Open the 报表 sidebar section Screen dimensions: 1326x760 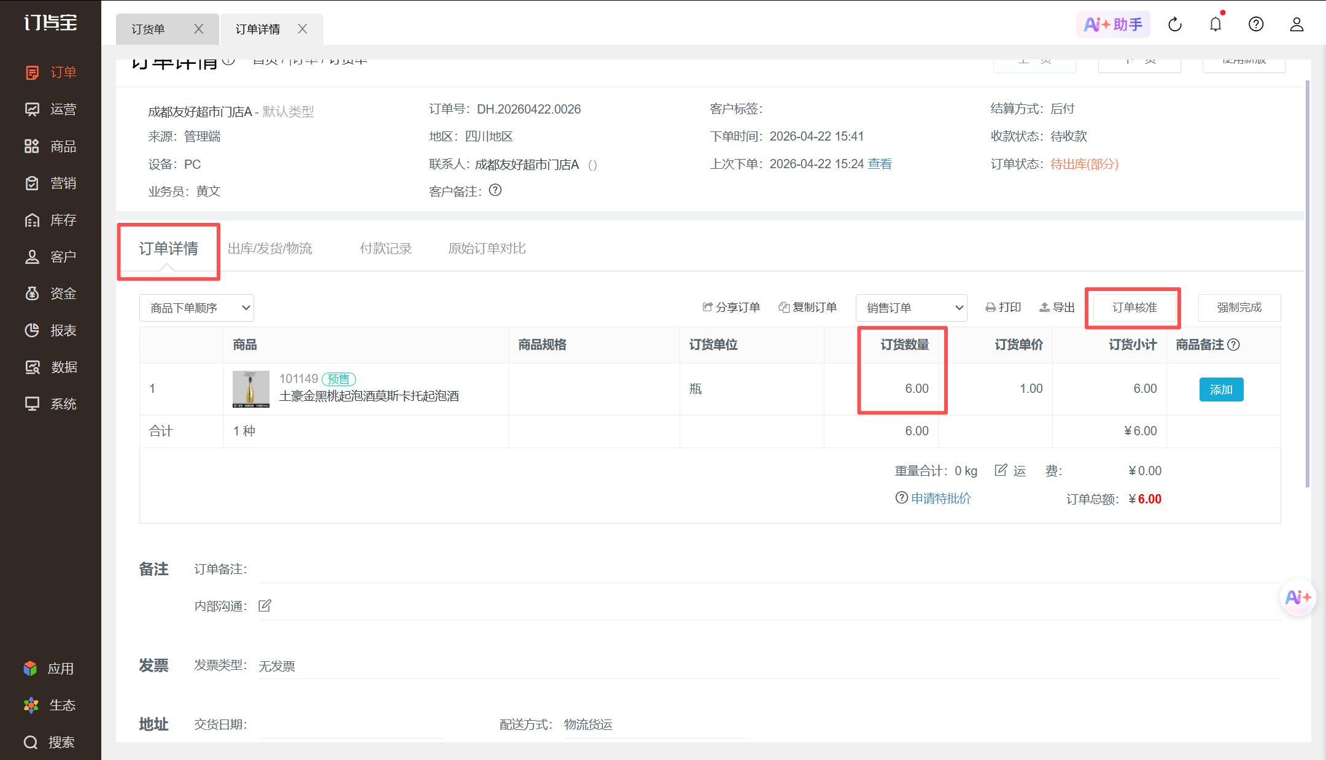(50, 330)
